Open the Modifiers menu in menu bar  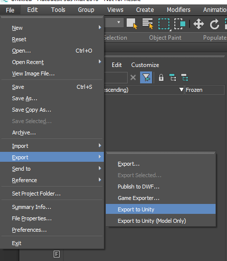178,10
